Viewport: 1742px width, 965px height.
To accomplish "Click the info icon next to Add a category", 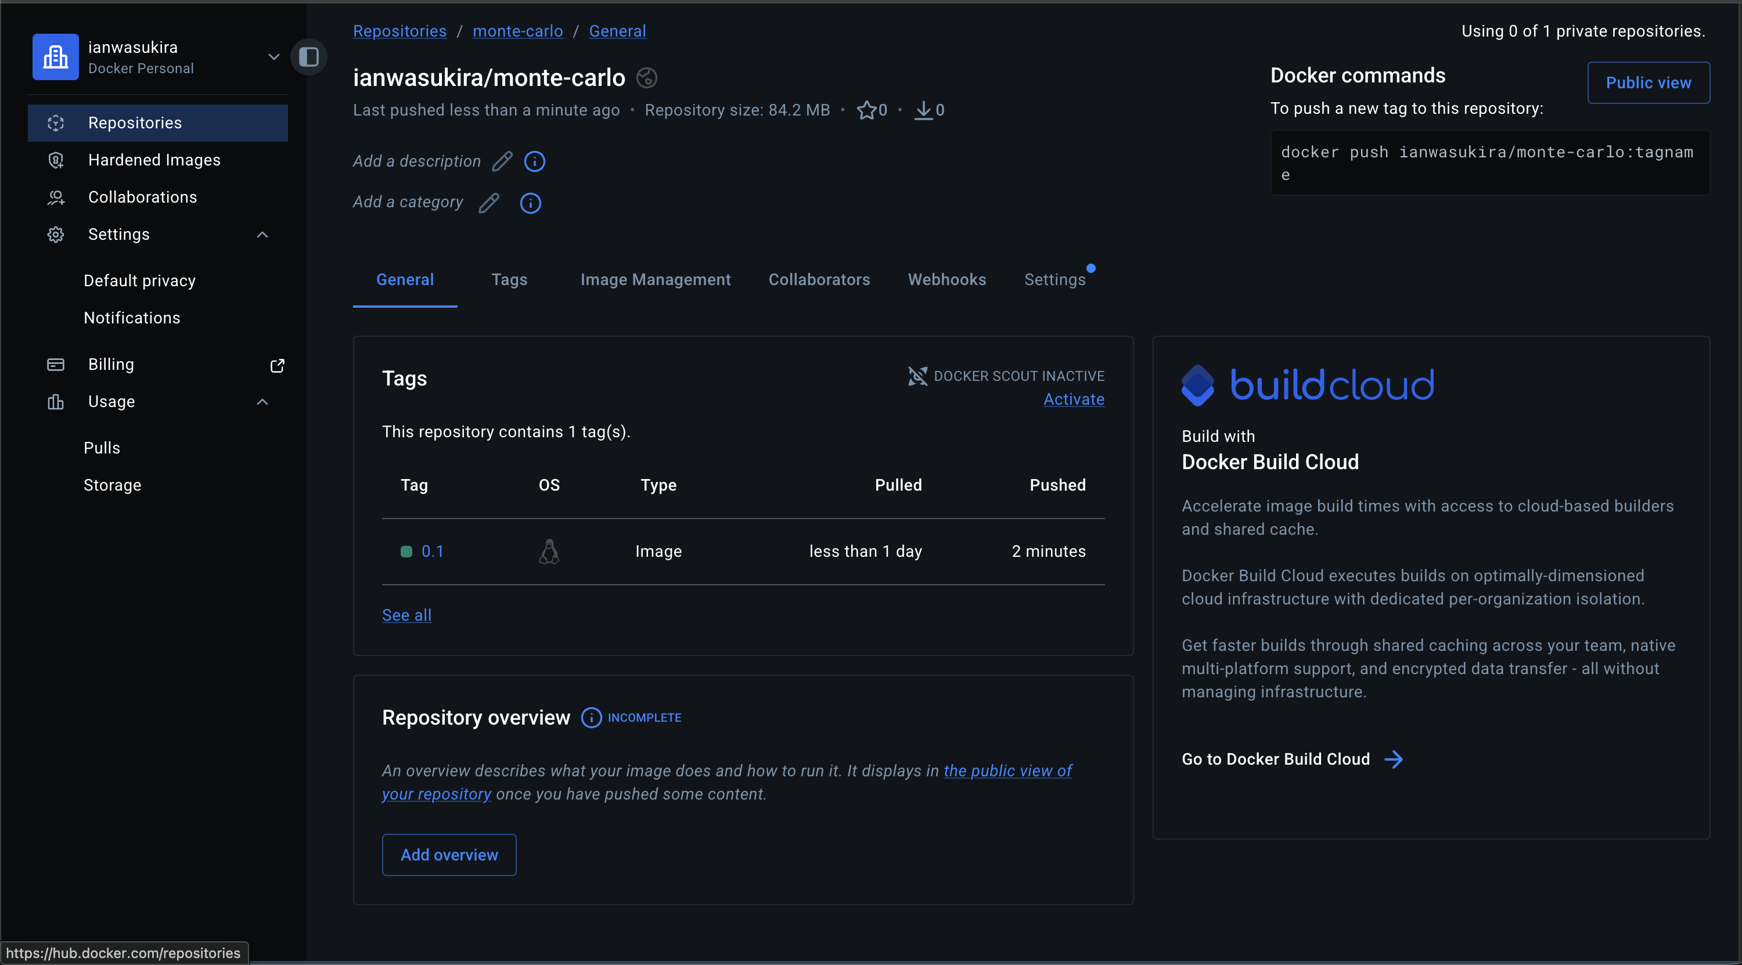I will click(530, 203).
